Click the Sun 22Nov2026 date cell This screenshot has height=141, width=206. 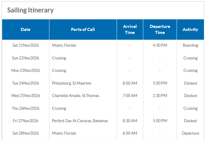coord(25,58)
